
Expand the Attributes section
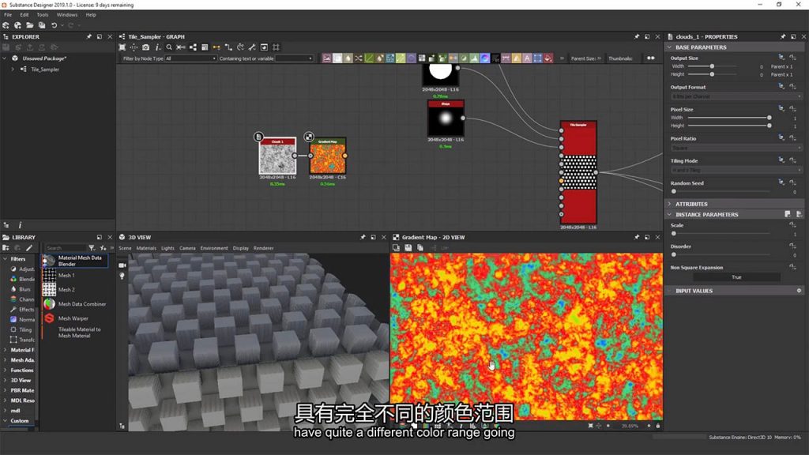click(669, 205)
